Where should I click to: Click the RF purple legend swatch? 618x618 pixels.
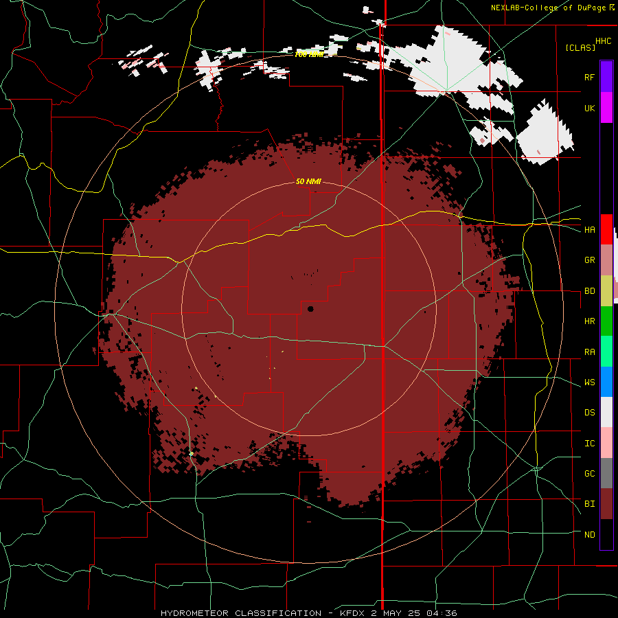[606, 77]
